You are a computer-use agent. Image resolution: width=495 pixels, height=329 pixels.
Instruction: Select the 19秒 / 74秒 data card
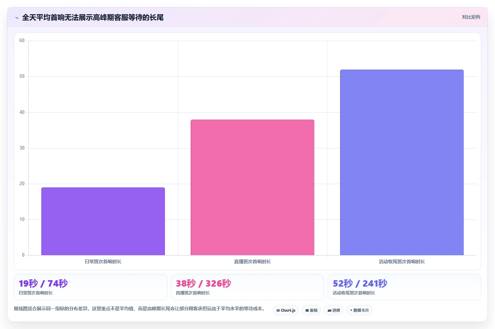(x=90, y=287)
